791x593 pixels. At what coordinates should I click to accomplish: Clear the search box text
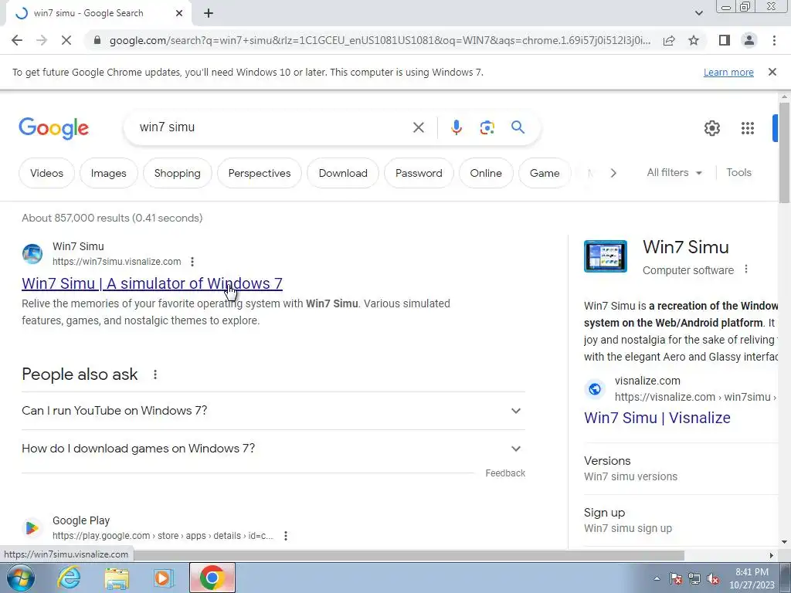418,127
